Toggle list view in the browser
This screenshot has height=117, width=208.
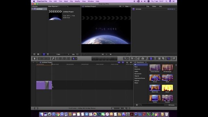click(x=48, y=54)
